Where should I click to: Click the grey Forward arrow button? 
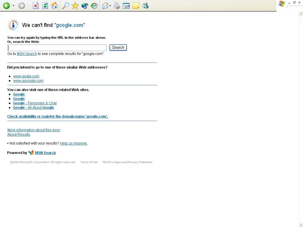coord(22,6)
